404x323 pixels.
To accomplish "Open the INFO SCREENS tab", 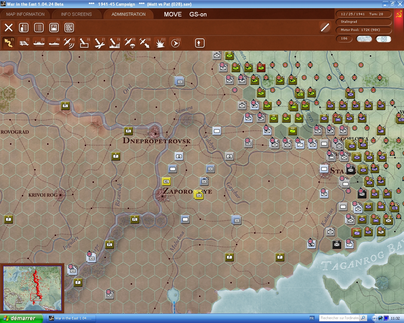I will pyautogui.click(x=76, y=14).
